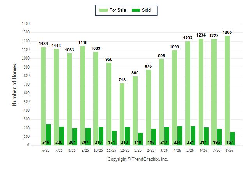Select the 8/26 Sold bar labeled 157
The width and height of the screenshot is (252, 169).
tap(232, 139)
